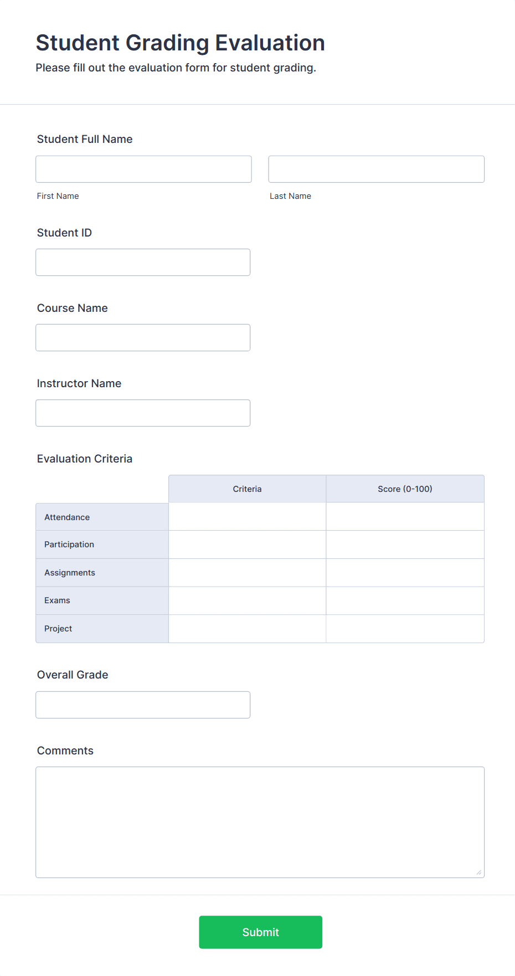Click inside the Comments text area
The width and height of the screenshot is (515, 976).
pyautogui.click(x=260, y=820)
